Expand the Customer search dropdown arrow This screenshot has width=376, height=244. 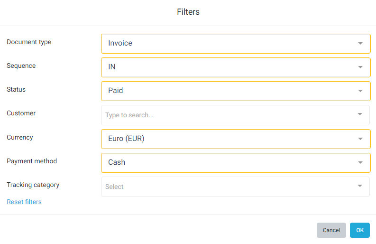pos(360,114)
